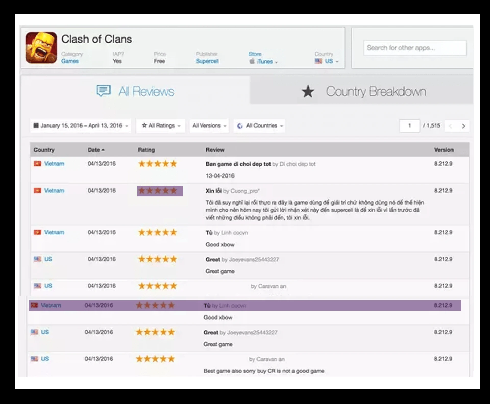Click the iTunes store icon under Store
490x404 pixels.
252,61
